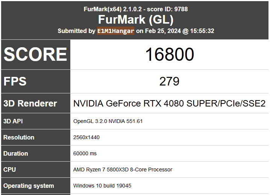Click the Duration label

coord(15,153)
